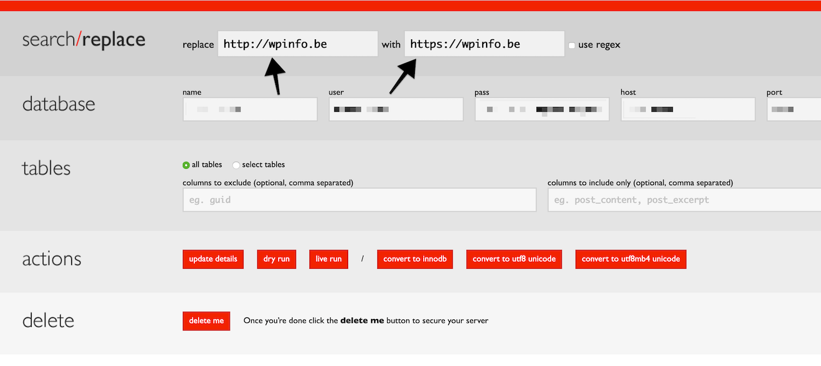Click the columns to exclude field

coord(359,200)
